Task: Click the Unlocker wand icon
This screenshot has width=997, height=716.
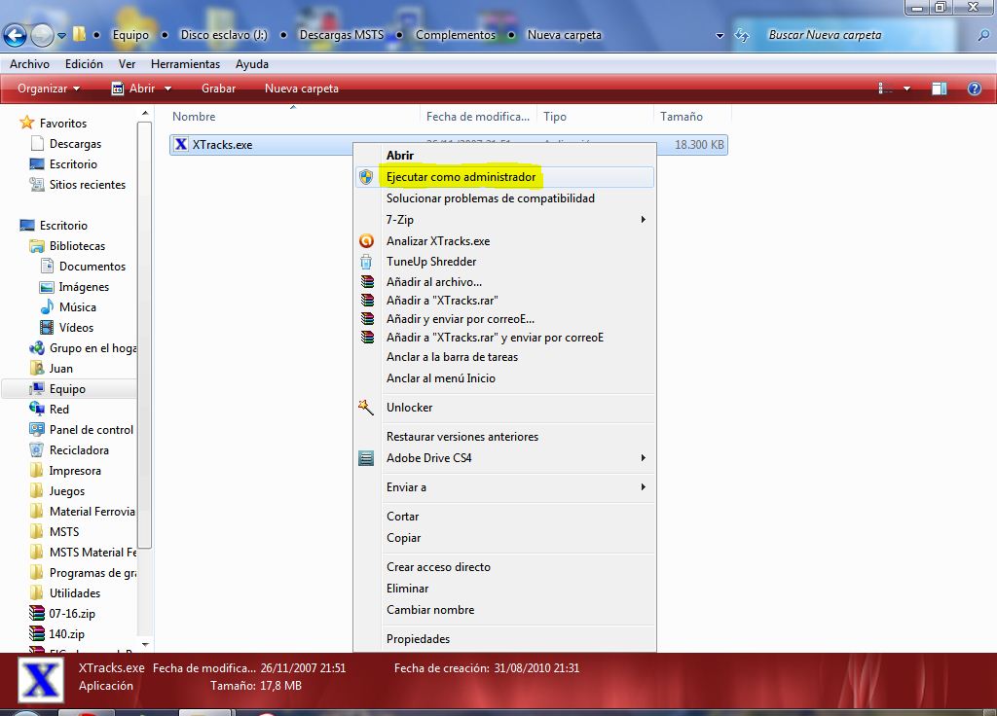Action: pyautogui.click(x=366, y=408)
